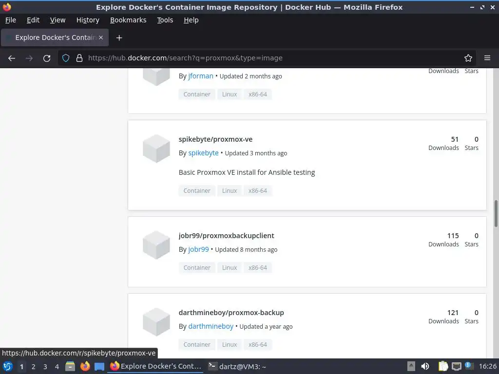Open the spikebyte publisher link
The height and width of the screenshot is (374, 499).
click(x=203, y=153)
